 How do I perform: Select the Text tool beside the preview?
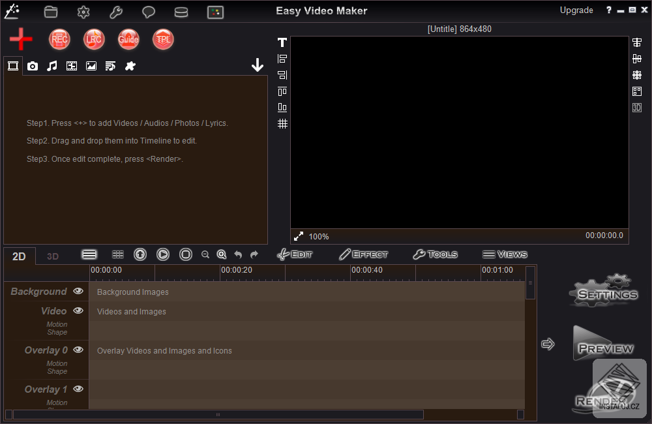point(282,42)
